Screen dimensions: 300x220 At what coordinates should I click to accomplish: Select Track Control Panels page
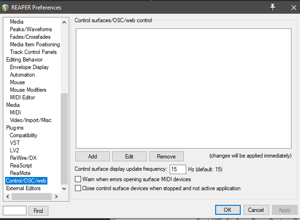click(x=33, y=52)
